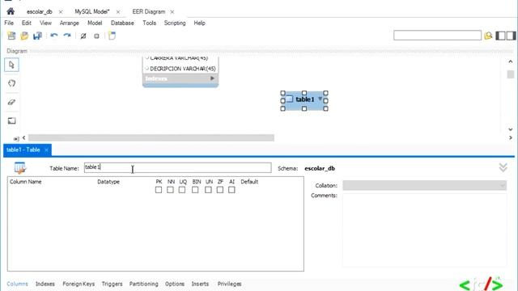Click the Table Name input field
The image size is (518, 291).
coord(178,167)
